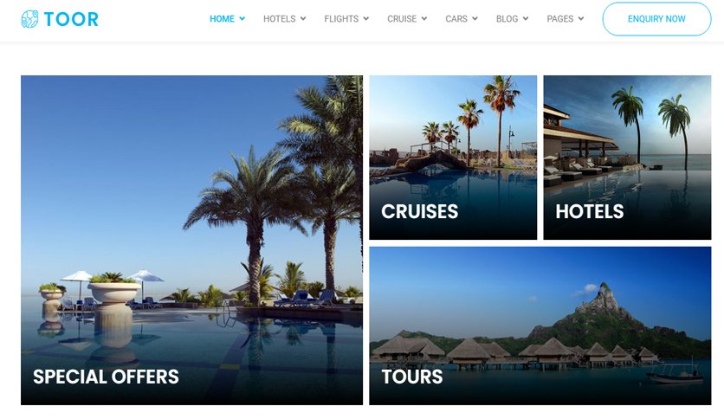Open the Flights navigation menu
This screenshot has height=419, width=724.
[x=341, y=19]
